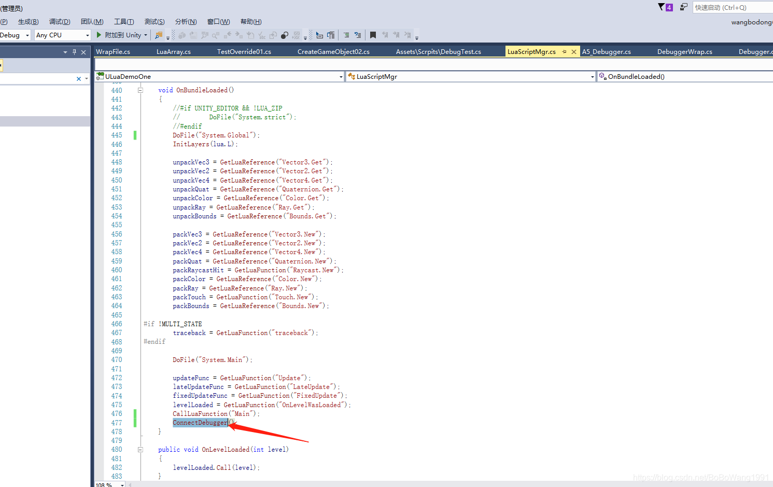Image resolution: width=773 pixels, height=487 pixels.
Task: Open Attach to Unity dropdown arrow
Action: [146, 35]
